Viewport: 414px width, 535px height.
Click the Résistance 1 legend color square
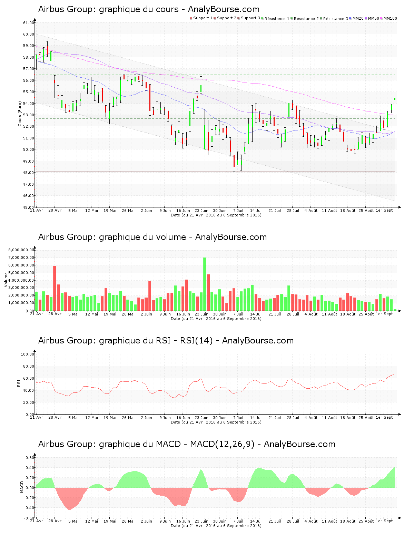pyautogui.click(x=262, y=18)
